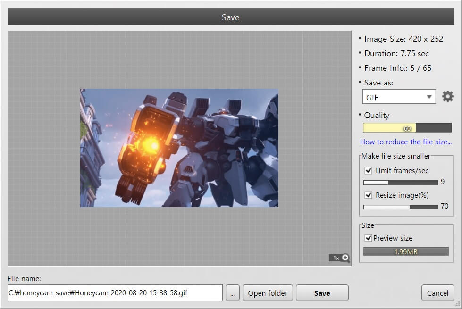Adjust the Limit frames/sec slider
The image size is (462, 309).
tap(400, 182)
